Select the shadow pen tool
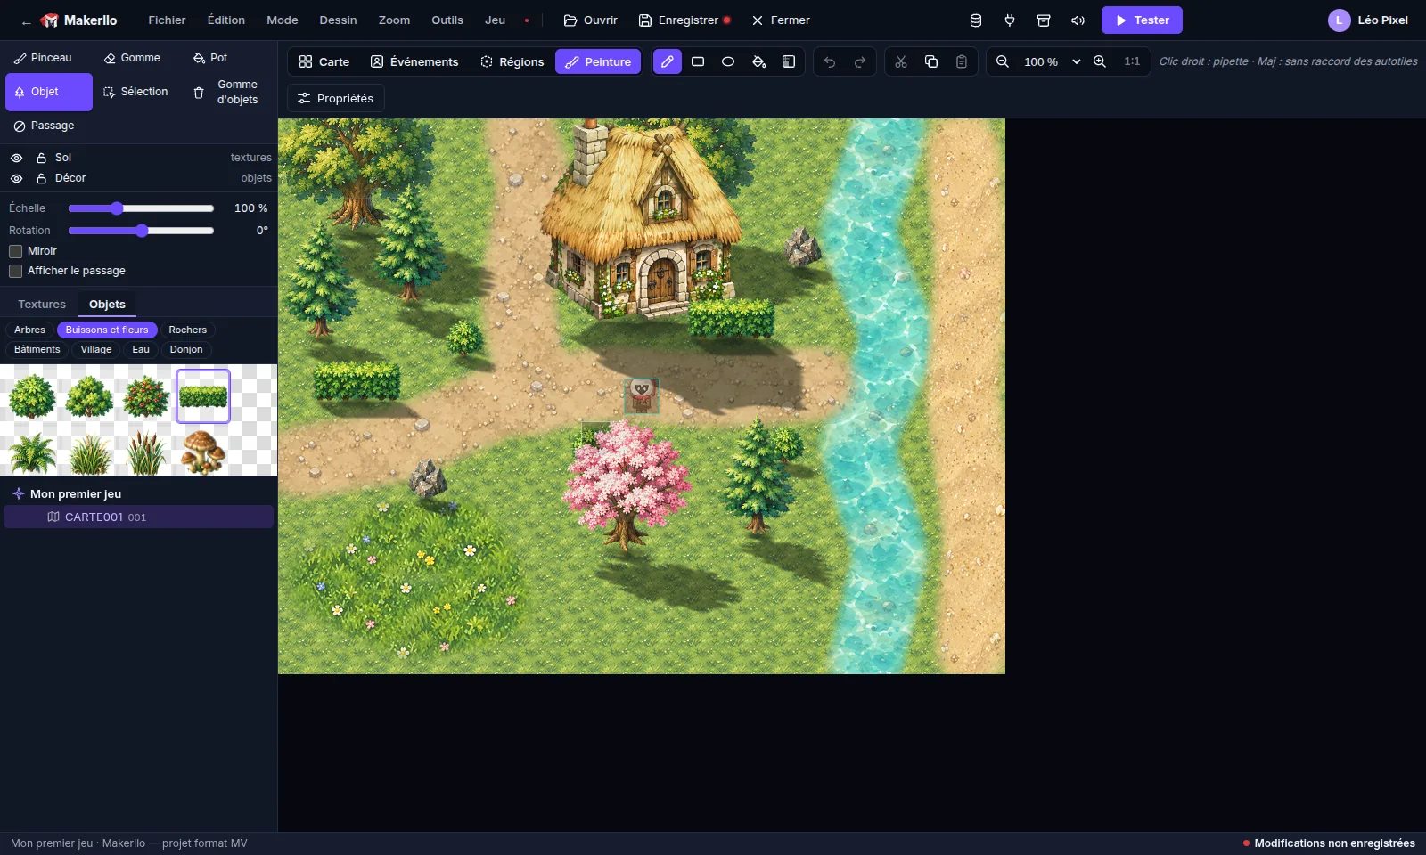 [x=789, y=61]
